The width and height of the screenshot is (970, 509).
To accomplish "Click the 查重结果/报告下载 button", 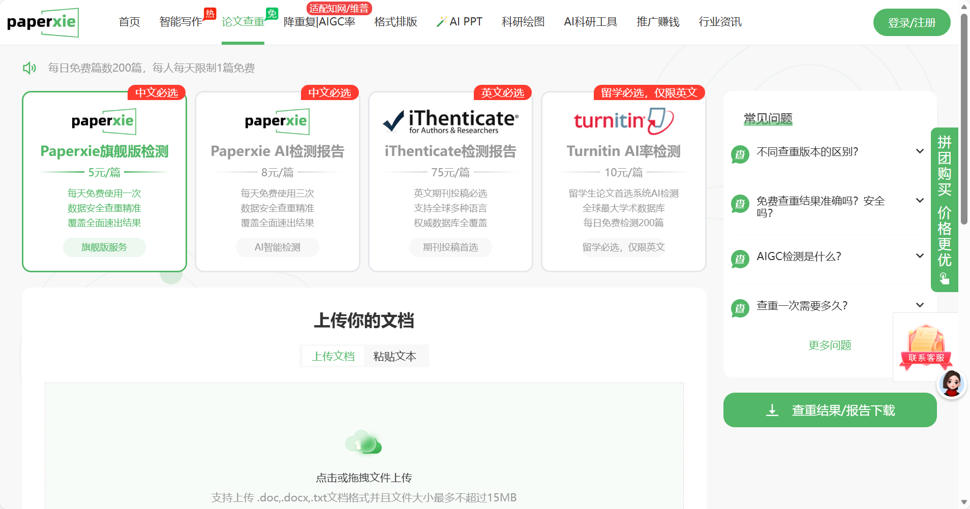I will click(829, 410).
